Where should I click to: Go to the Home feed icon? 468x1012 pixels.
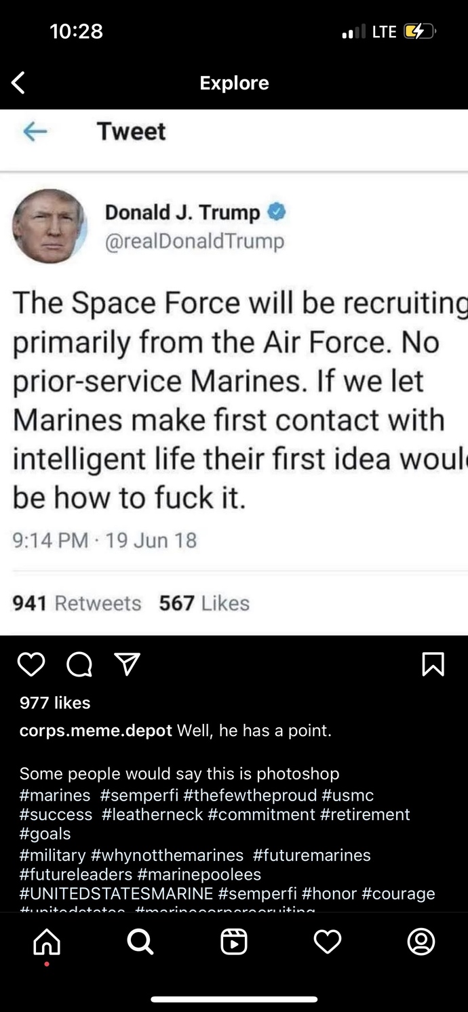[x=46, y=942]
